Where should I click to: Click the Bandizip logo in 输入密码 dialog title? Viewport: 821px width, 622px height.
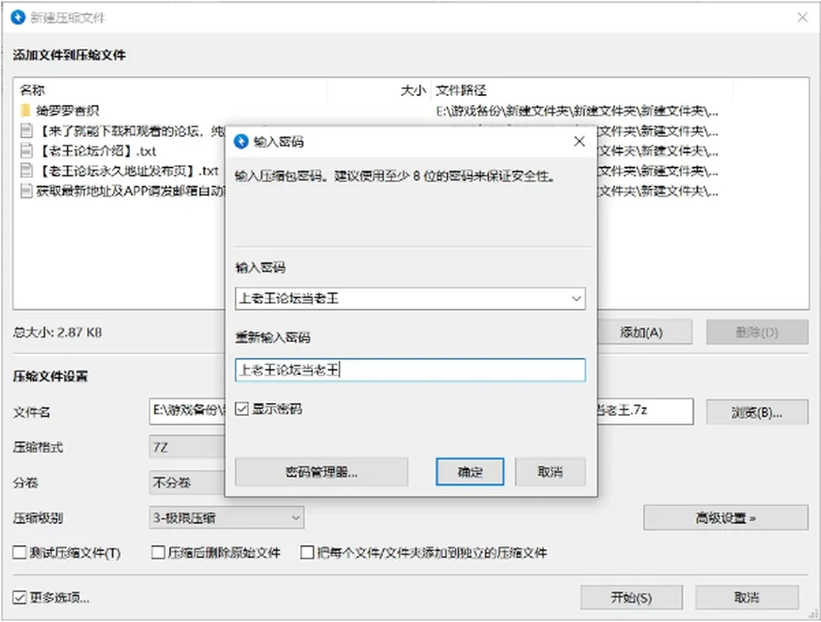[x=241, y=141]
